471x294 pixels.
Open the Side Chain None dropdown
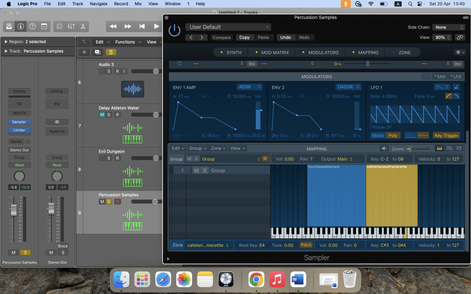tap(448, 27)
